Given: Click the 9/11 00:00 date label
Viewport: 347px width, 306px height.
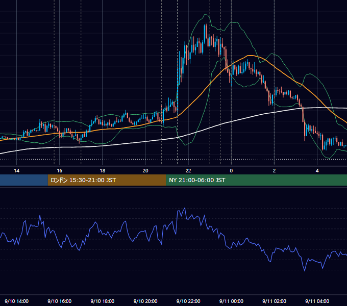Looking at the screenshot, I should point(231,301).
